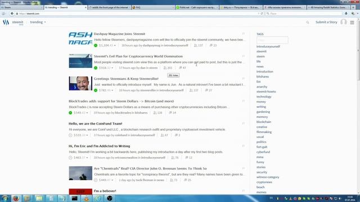The height and width of the screenshot is (202, 360).
Task: Upvote the Dashpay Magazine Joins Steemit post
Action: [96, 45]
